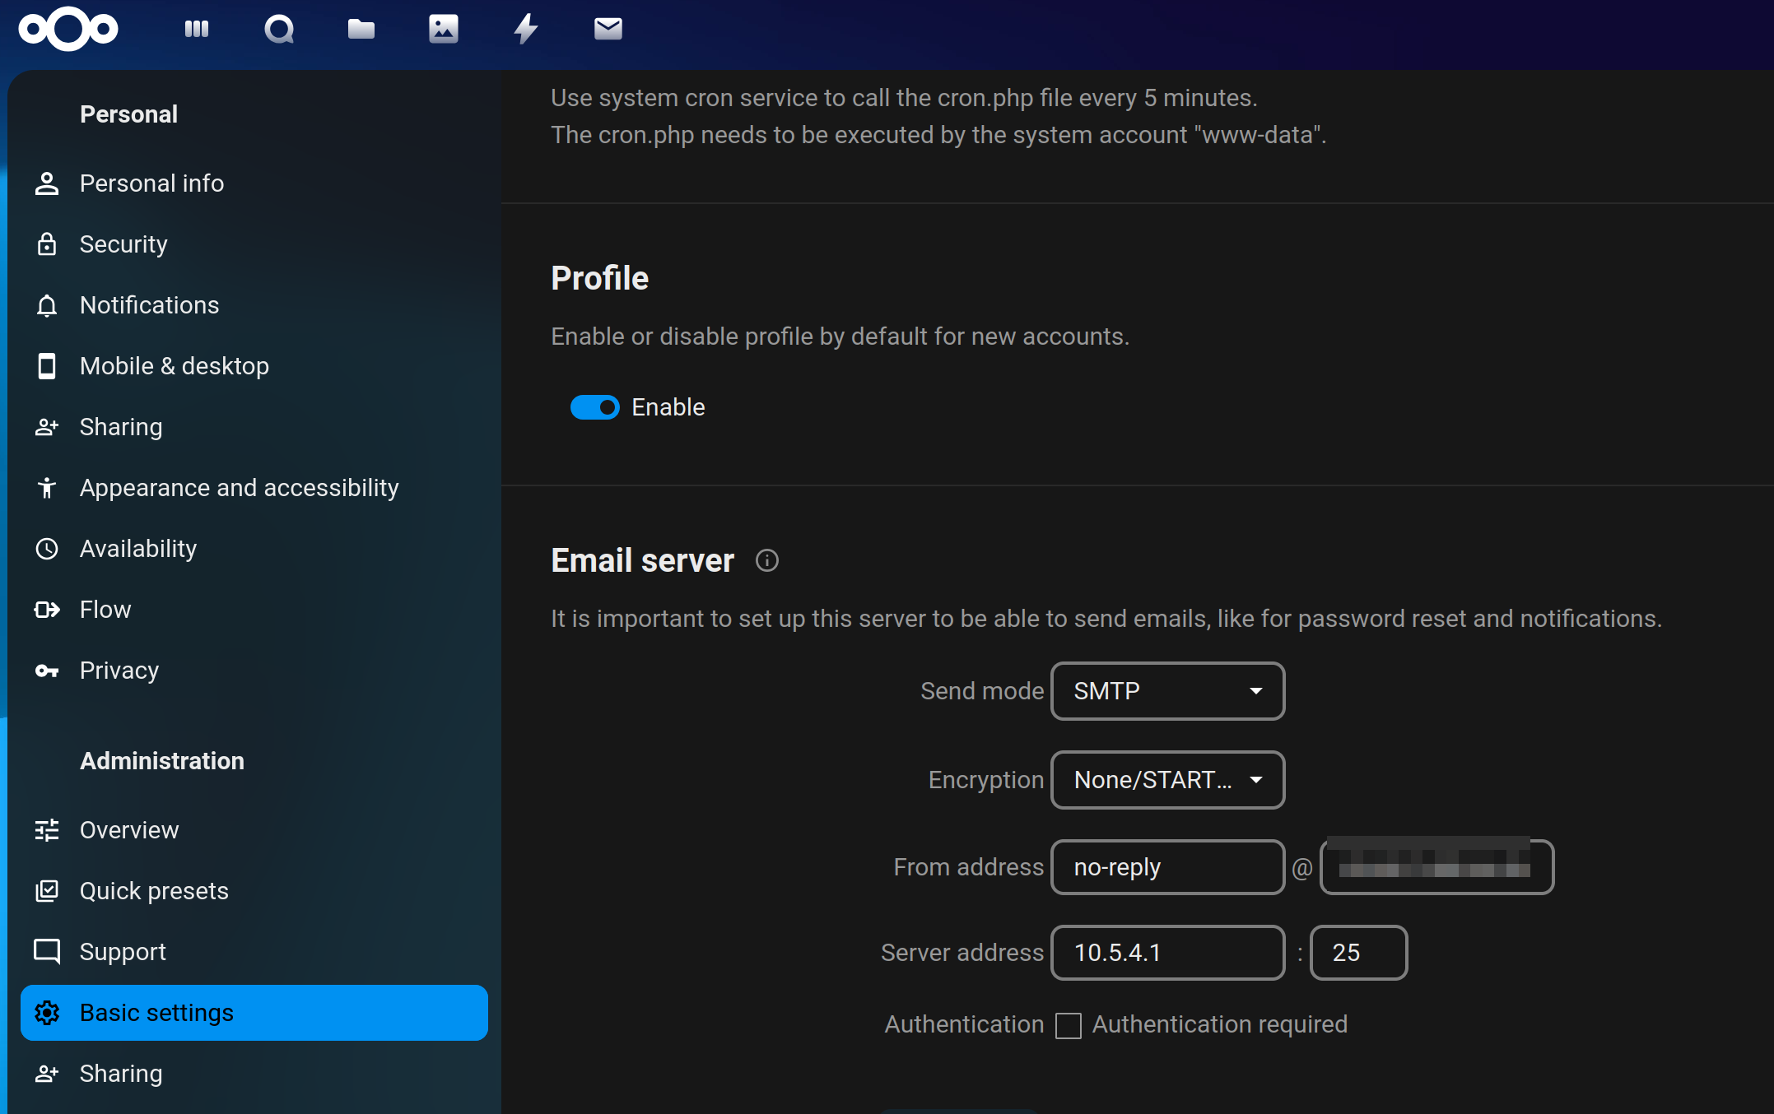This screenshot has height=1114, width=1774.
Task: Open Appearance and accessibility settings
Action: (x=239, y=488)
